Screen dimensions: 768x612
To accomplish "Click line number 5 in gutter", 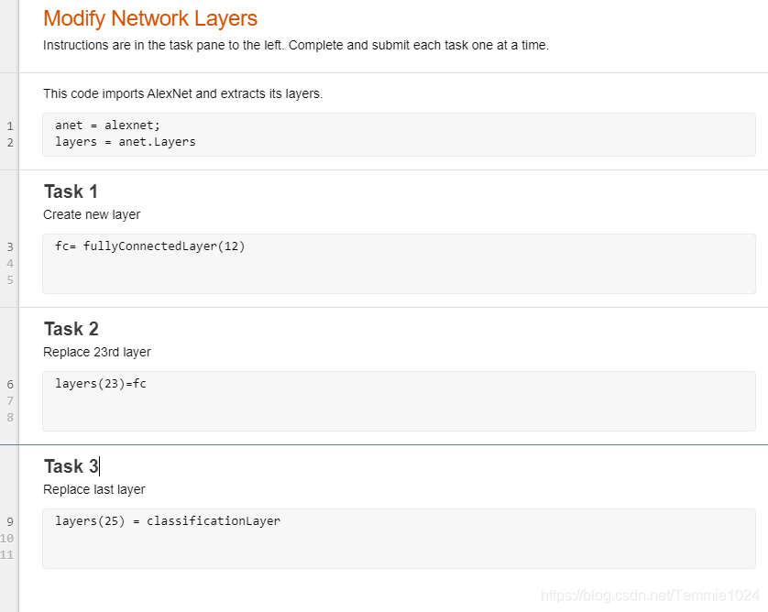I will (10, 280).
